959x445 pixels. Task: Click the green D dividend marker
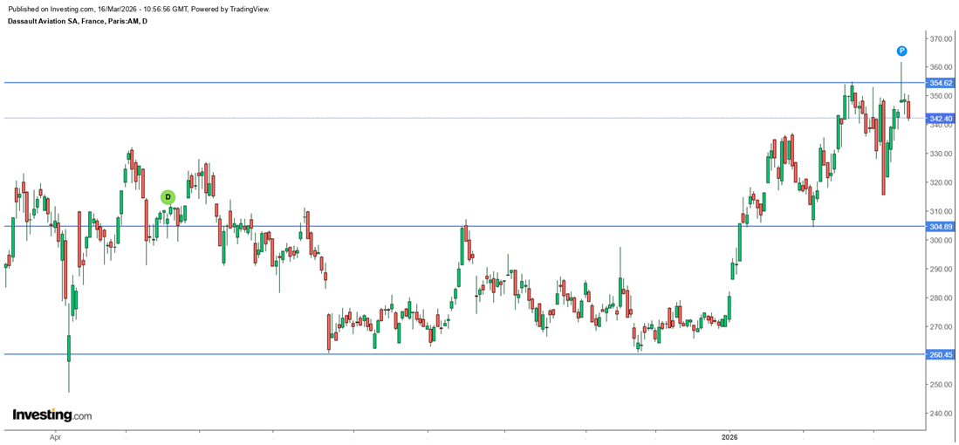pos(168,197)
